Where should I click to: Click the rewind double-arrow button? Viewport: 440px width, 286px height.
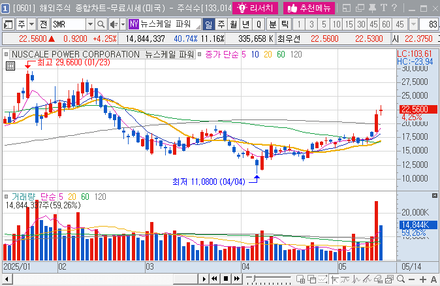(x=214, y=279)
